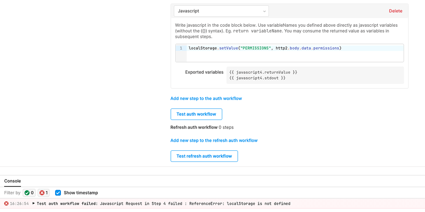Expand the error log entry triangle
The image size is (425, 212).
[x=33, y=203]
